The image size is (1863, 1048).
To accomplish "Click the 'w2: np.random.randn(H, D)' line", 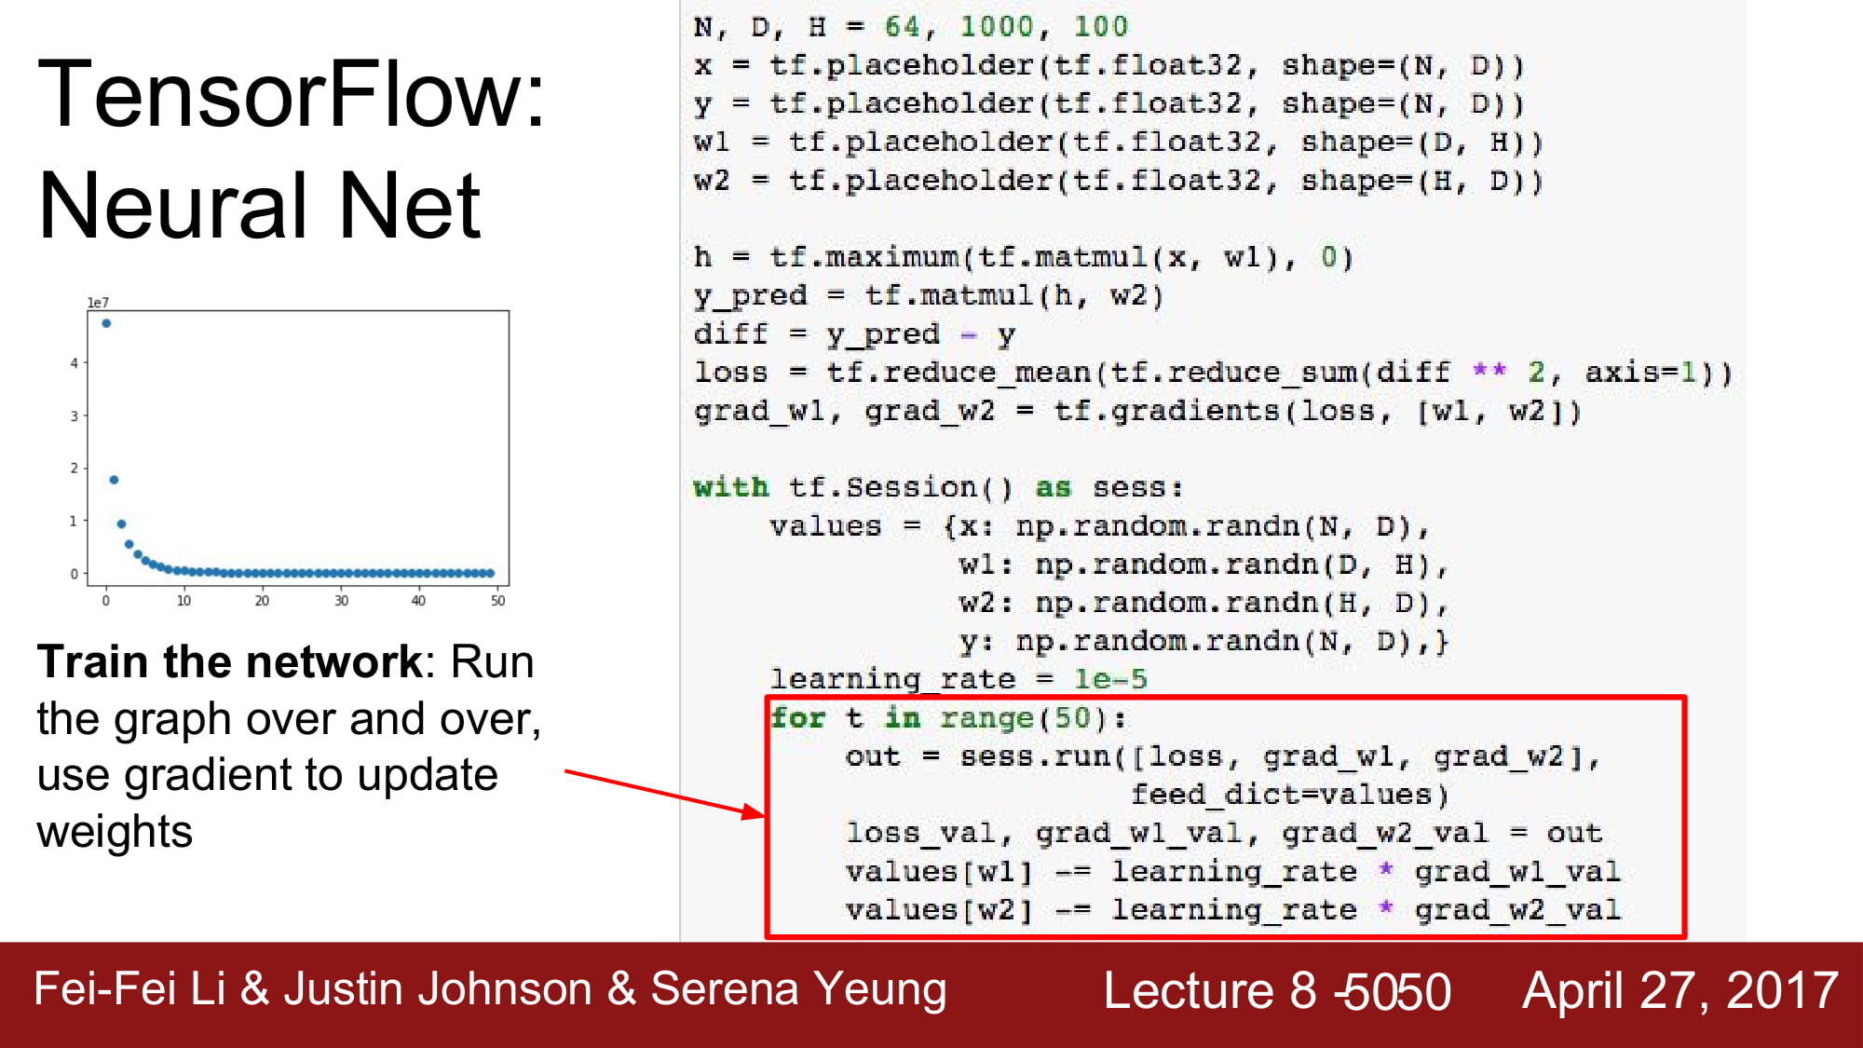I will click(1203, 603).
